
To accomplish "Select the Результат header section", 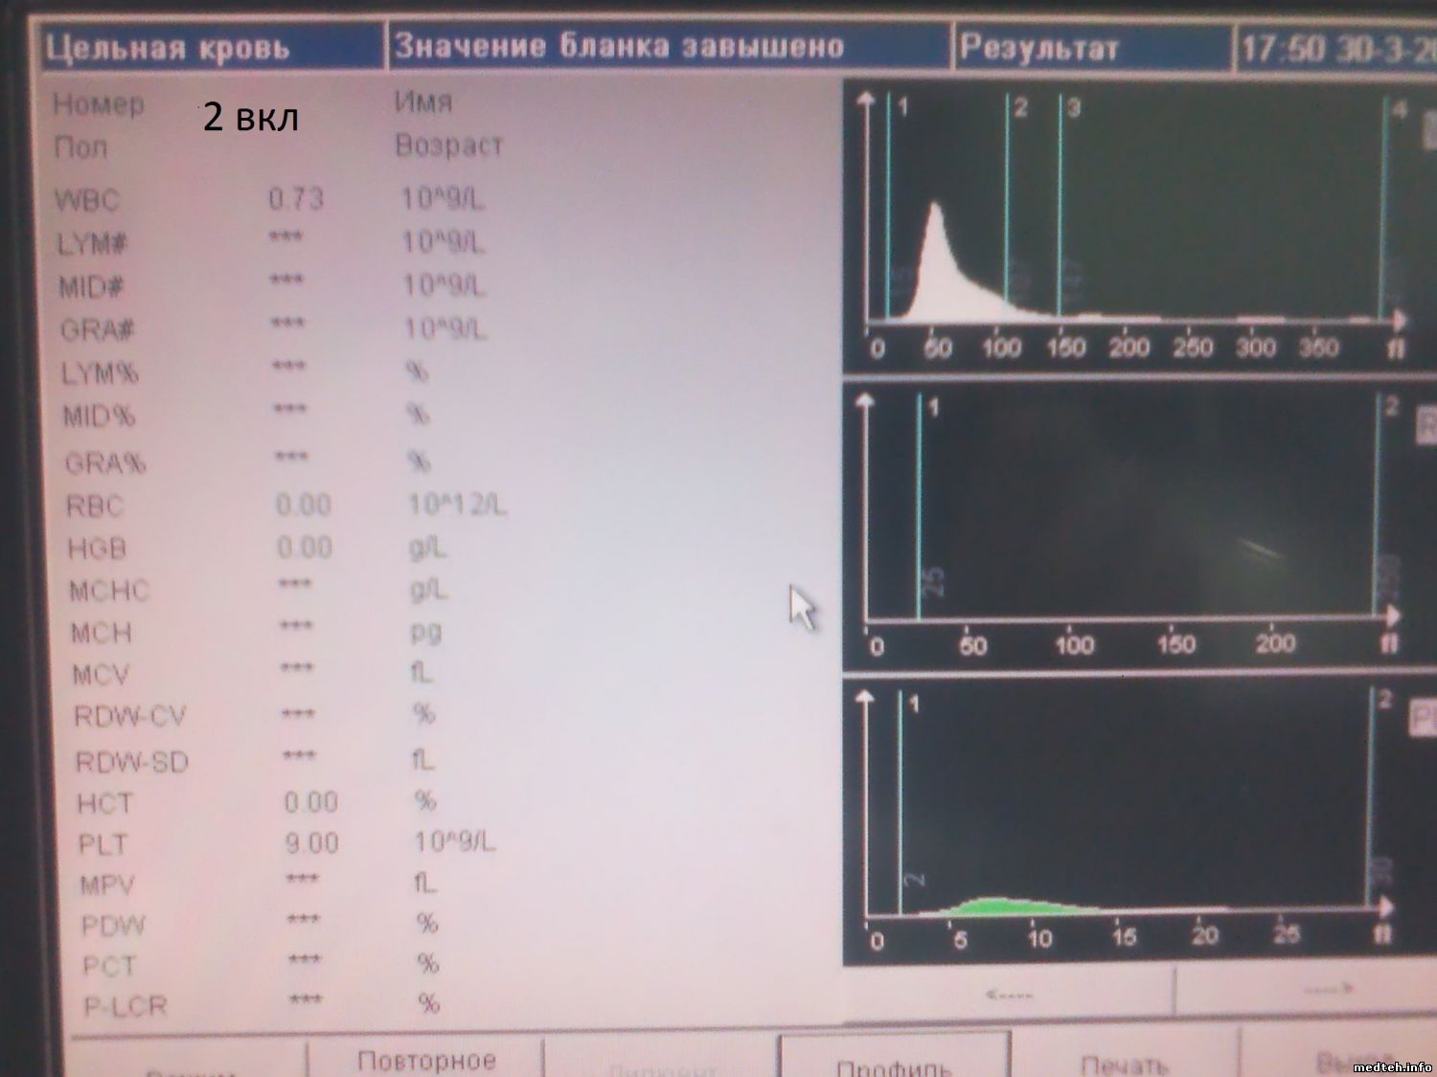I will [1040, 48].
